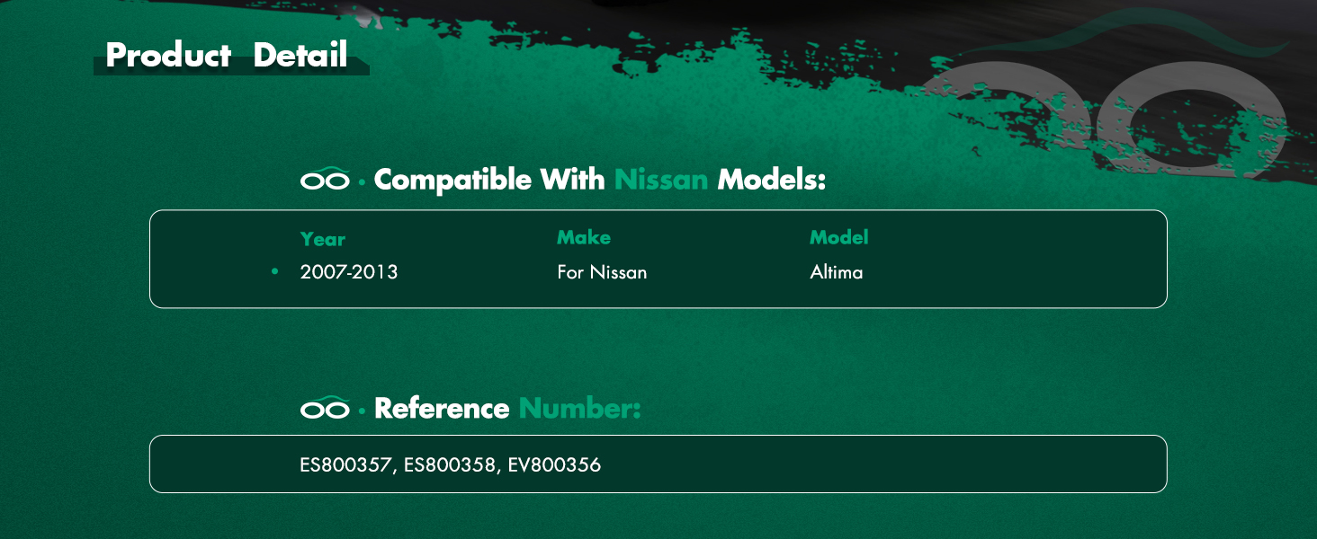The image size is (1317, 539).
Task: Click the Reference heading word
Action: 442,408
